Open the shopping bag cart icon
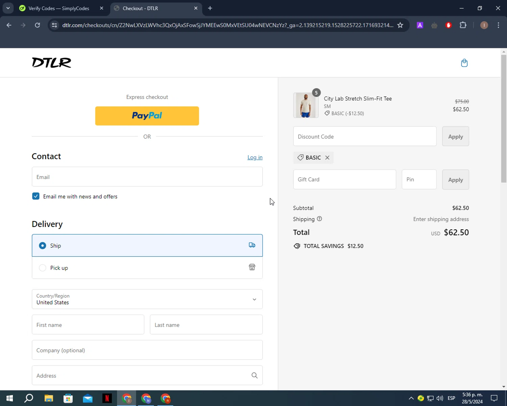The width and height of the screenshot is (507, 406). click(464, 63)
